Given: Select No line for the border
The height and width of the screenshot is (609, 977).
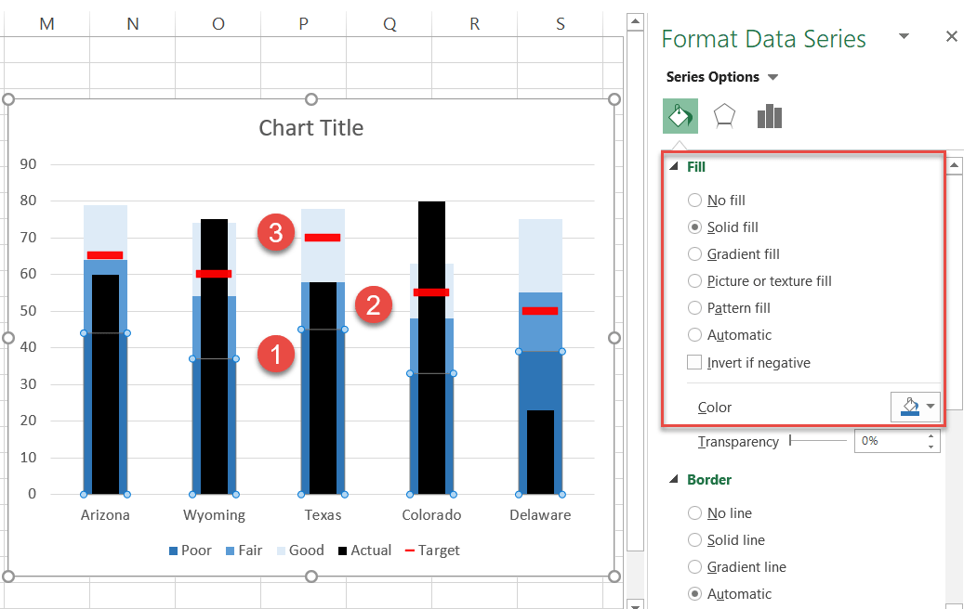Looking at the screenshot, I should [x=694, y=512].
